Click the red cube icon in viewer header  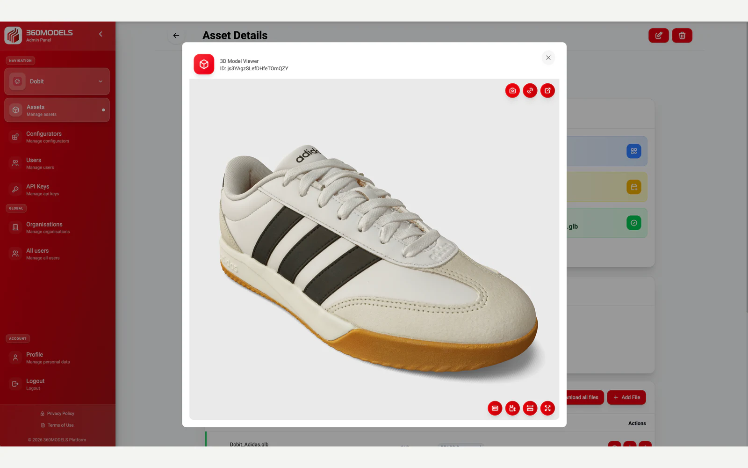[x=204, y=64]
